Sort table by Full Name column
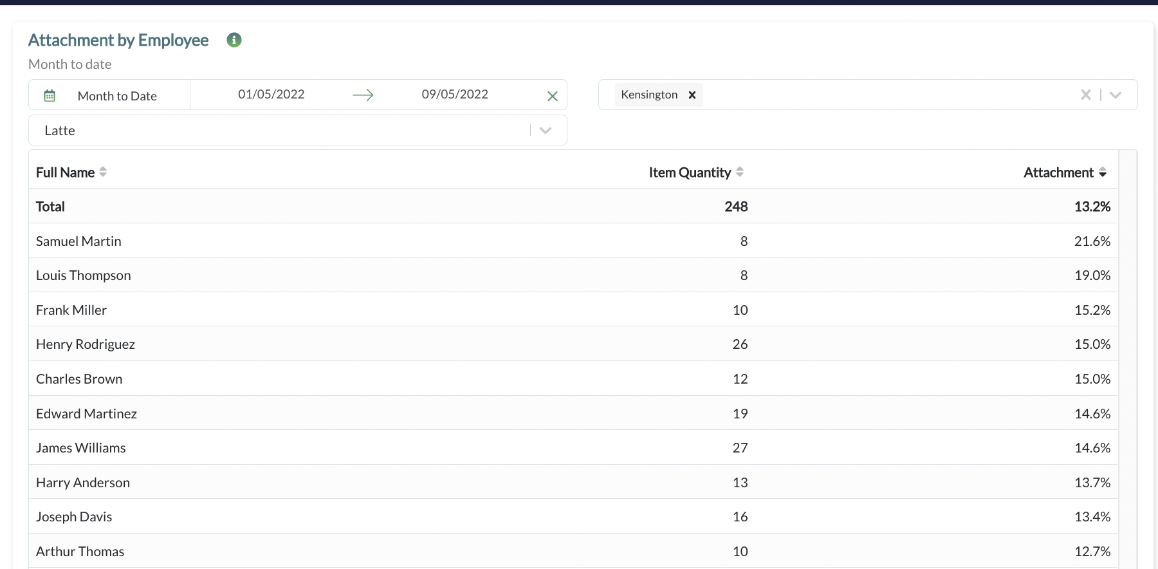The height and width of the screenshot is (569, 1158). point(65,173)
